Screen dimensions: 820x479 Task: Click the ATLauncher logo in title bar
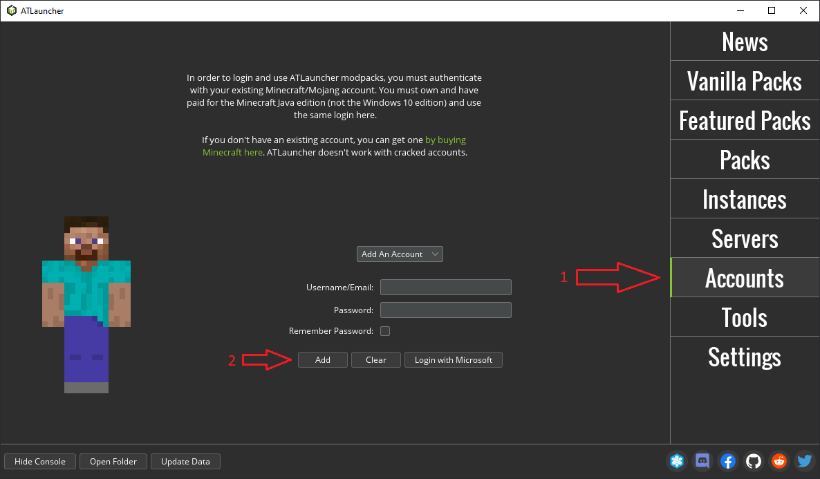12,10
